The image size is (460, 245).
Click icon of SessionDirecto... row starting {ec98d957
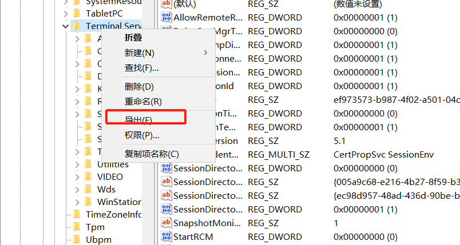(166, 195)
